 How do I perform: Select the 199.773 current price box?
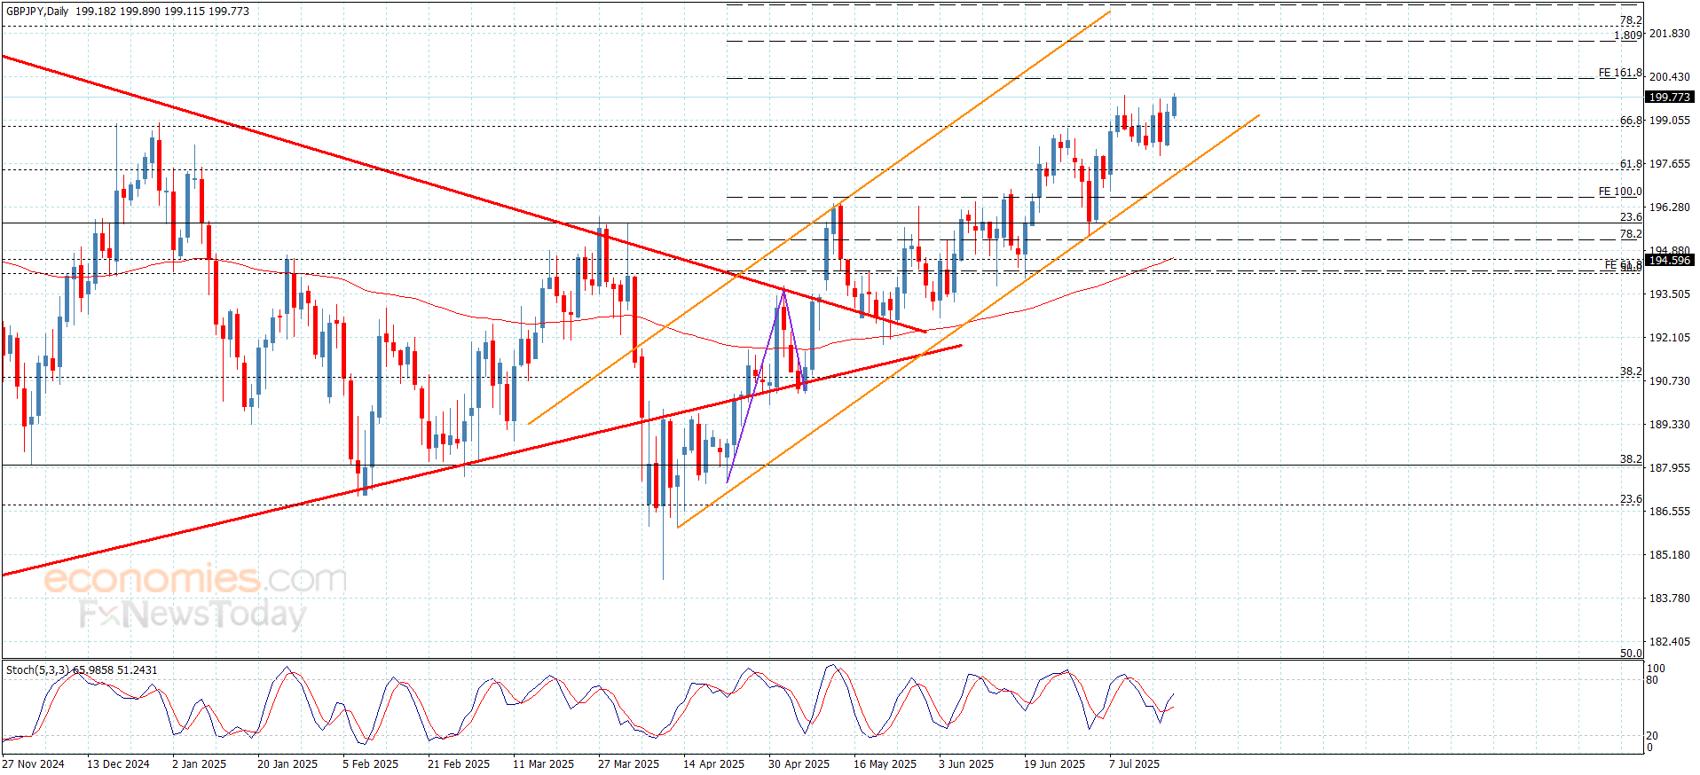pyautogui.click(x=1669, y=98)
